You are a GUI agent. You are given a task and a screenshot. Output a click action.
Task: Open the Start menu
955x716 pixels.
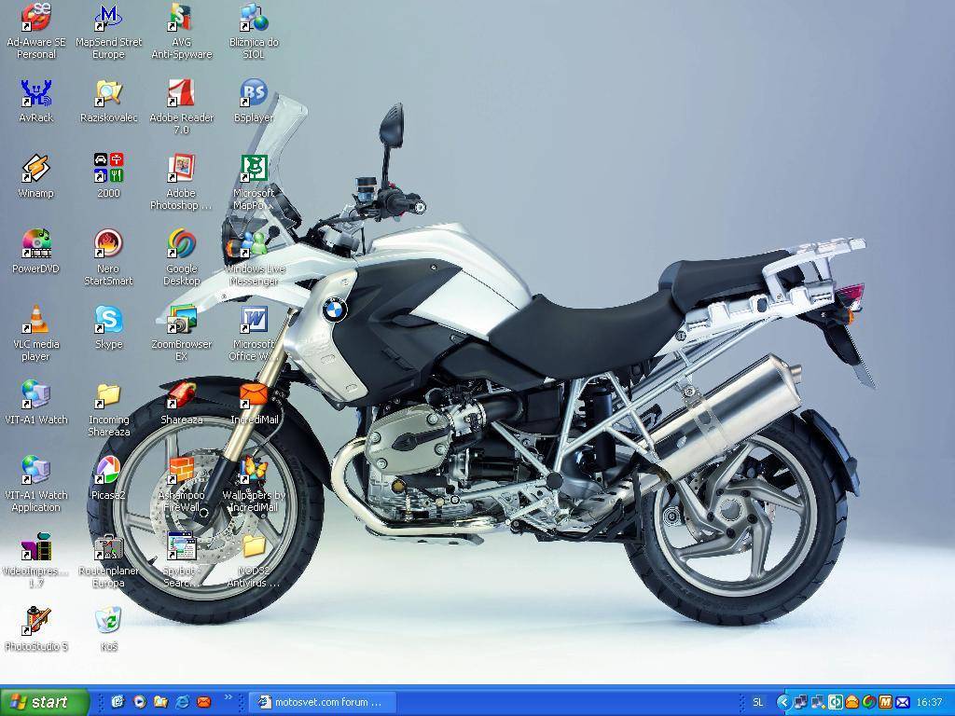point(45,702)
